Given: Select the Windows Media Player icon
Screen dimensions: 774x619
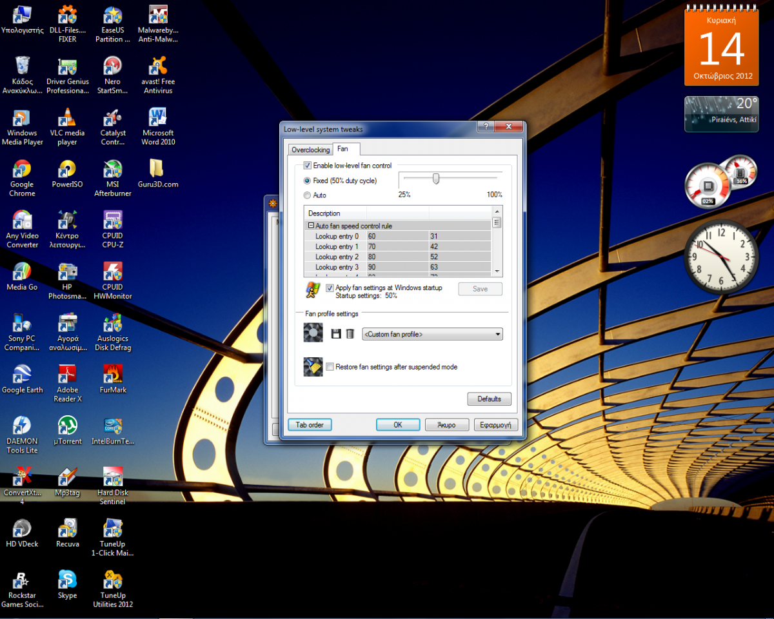Looking at the screenshot, I should (x=22, y=127).
